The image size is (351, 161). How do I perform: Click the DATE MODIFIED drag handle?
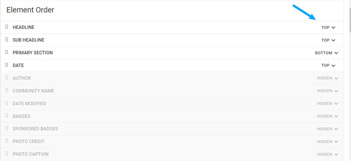pyautogui.click(x=6, y=103)
